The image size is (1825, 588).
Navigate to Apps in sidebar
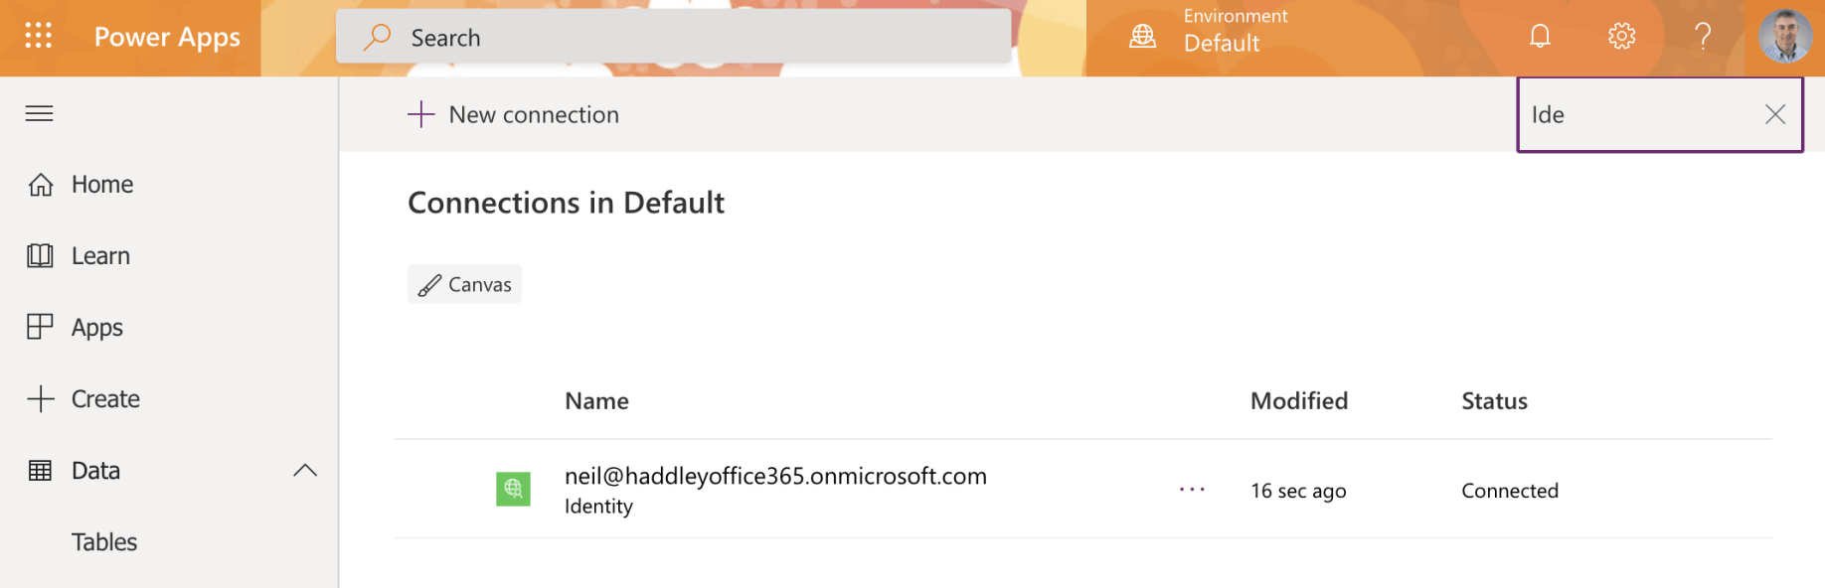click(x=96, y=328)
